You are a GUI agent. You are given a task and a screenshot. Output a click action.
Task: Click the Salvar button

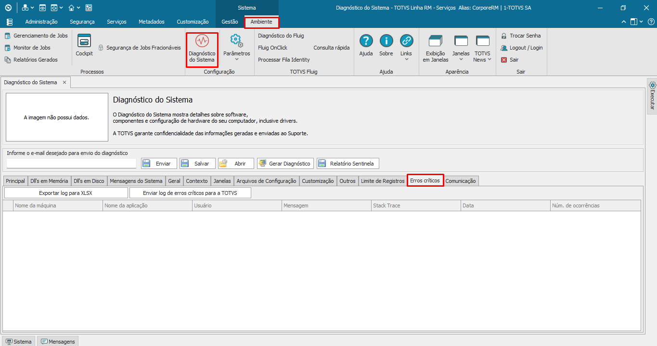pos(198,164)
